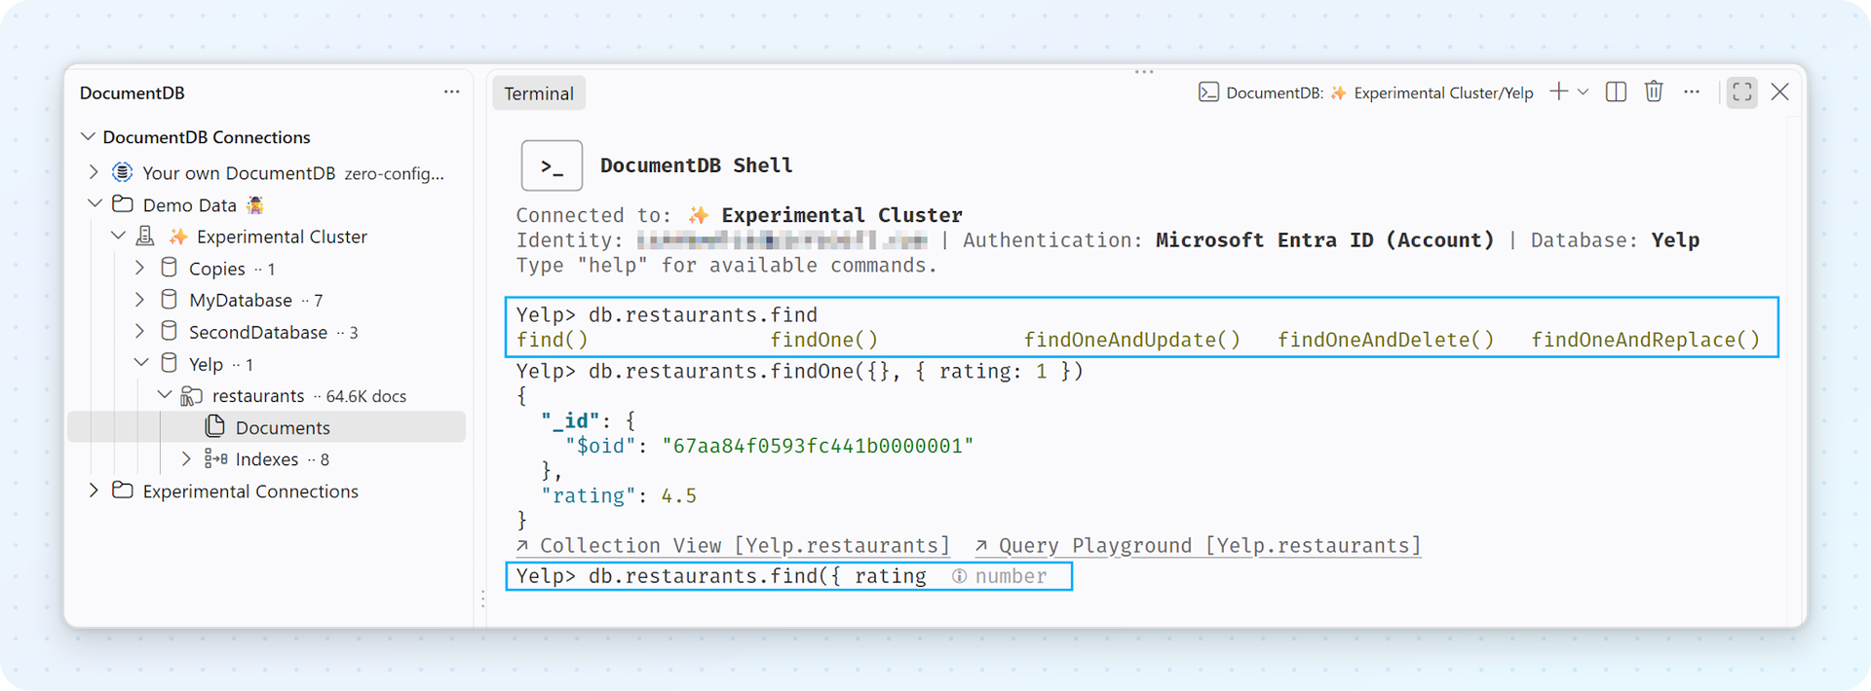Image resolution: width=1871 pixels, height=691 pixels.
Task: Select the Experimental Cluster tree label
Action: (x=282, y=236)
